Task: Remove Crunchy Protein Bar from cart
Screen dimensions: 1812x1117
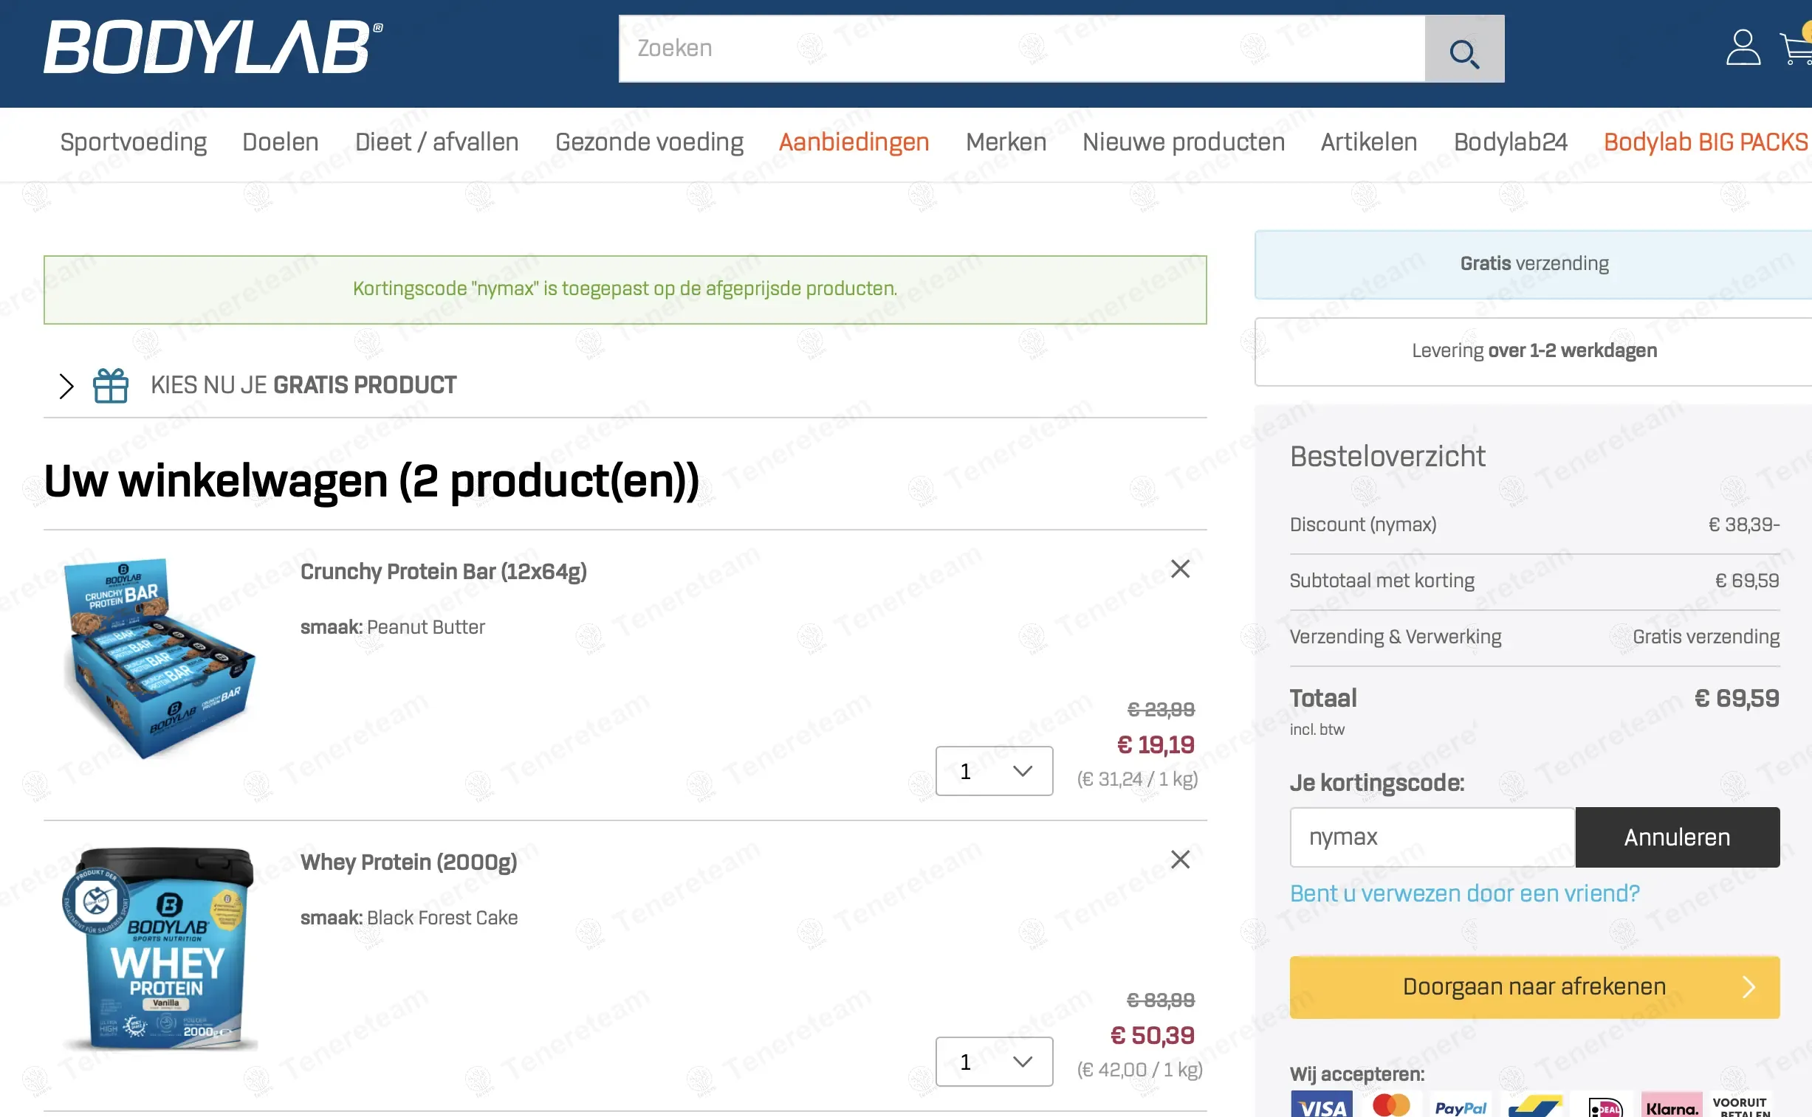Action: [1180, 569]
